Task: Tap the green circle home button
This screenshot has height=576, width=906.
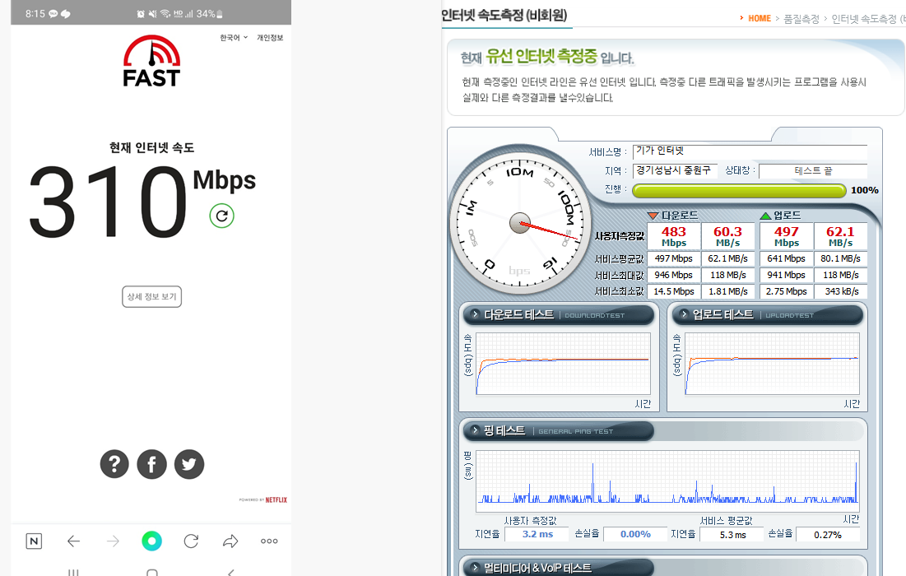Action: click(151, 541)
